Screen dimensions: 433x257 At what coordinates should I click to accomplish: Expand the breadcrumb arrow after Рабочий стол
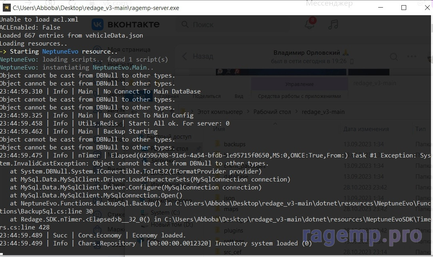[296, 112]
